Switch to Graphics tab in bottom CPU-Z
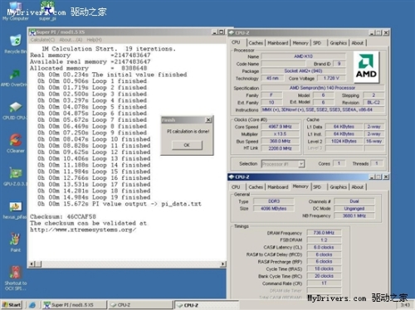The width and height of the screenshot is (415, 310). pos(338,187)
